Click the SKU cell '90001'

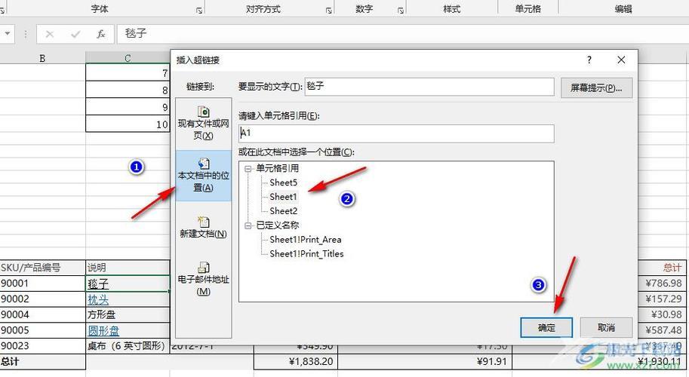point(42,283)
